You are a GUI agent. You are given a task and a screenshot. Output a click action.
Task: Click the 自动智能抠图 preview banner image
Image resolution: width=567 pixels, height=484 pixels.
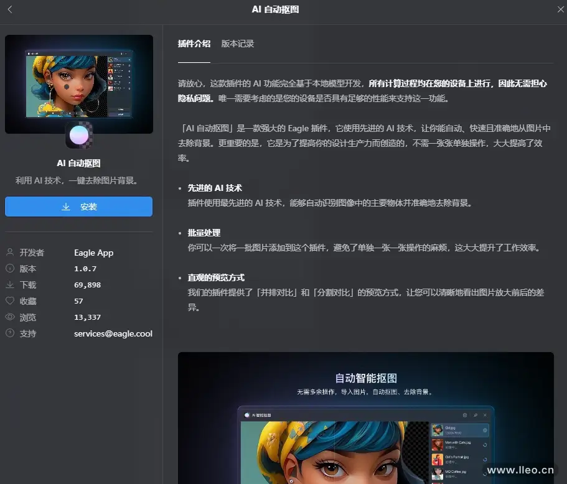365,378
